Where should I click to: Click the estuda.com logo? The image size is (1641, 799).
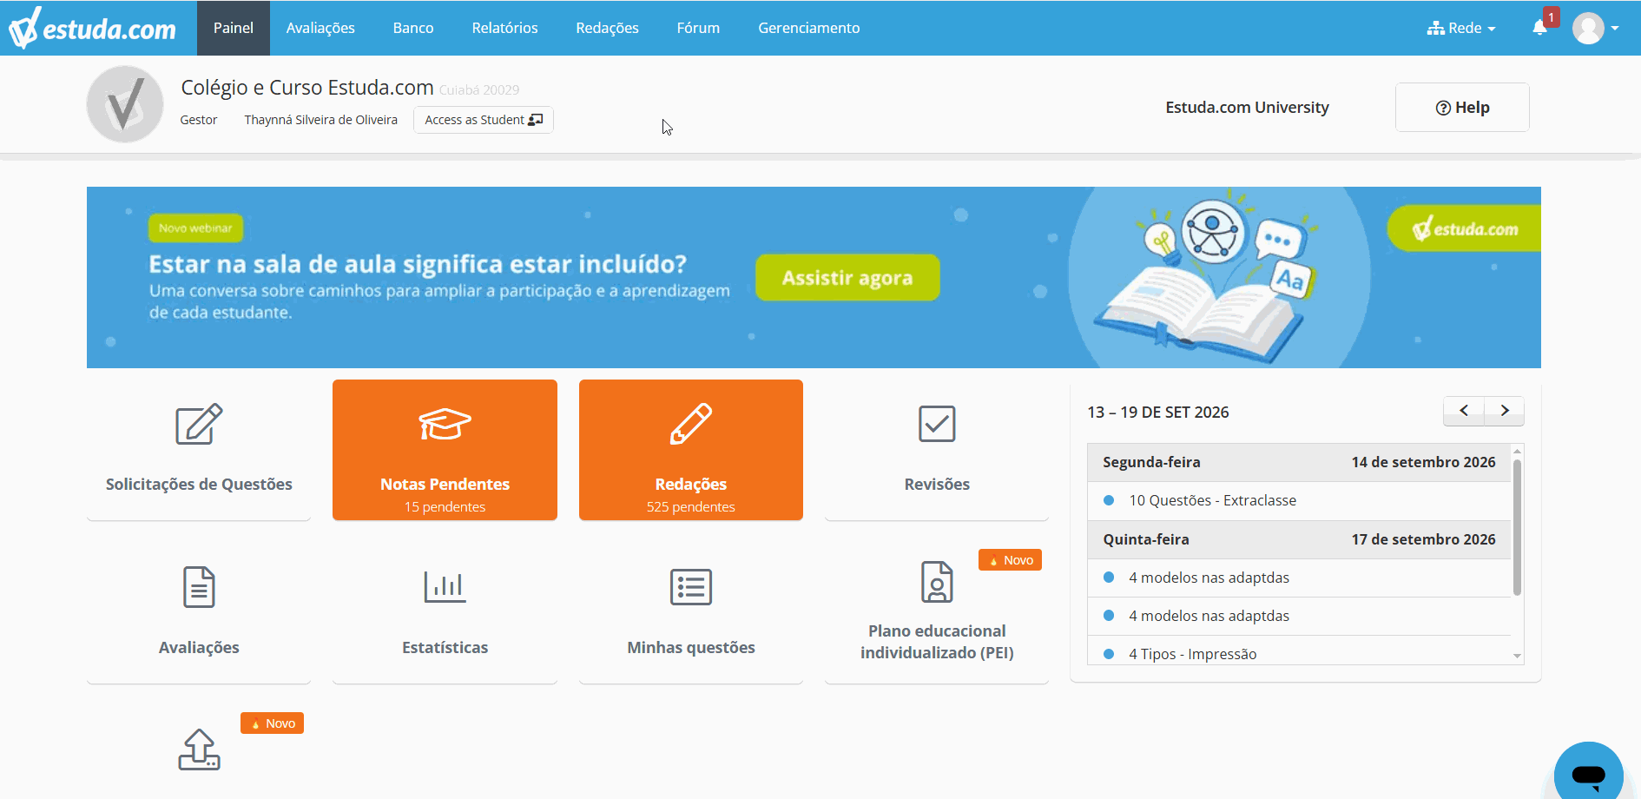(x=92, y=28)
